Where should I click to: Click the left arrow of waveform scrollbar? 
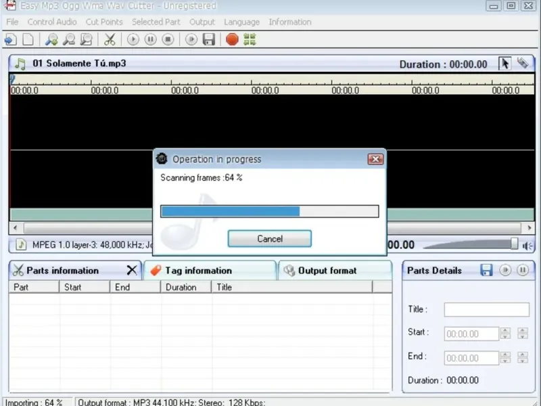(x=15, y=228)
